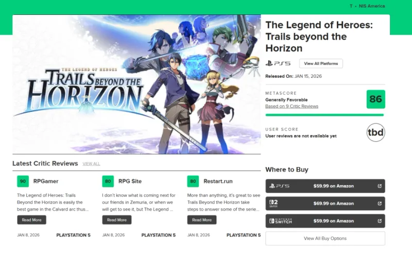Image resolution: width=412 pixels, height=253 pixels.
Task: Open the external link icon on the PS5 Amazon row
Action: (x=380, y=186)
